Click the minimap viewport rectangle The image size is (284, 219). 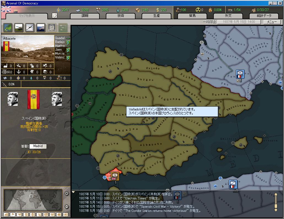31,196
